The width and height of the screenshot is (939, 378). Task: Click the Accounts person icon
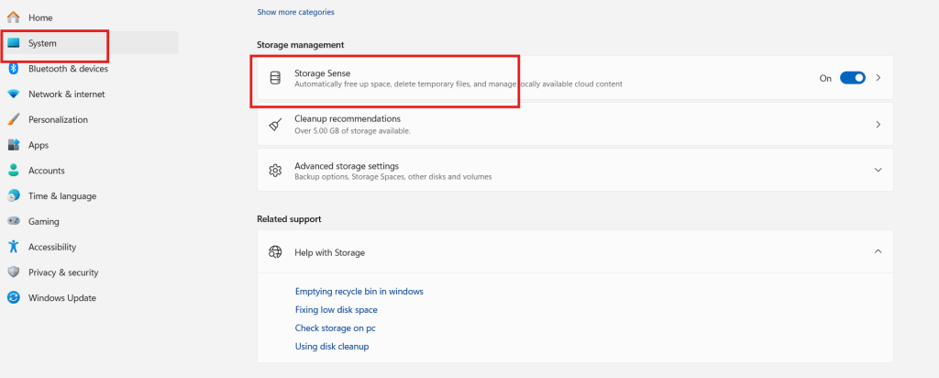13,171
